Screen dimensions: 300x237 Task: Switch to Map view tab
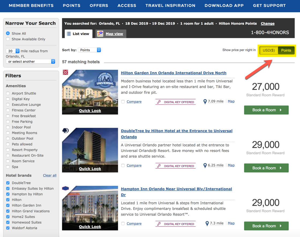(x=111, y=34)
